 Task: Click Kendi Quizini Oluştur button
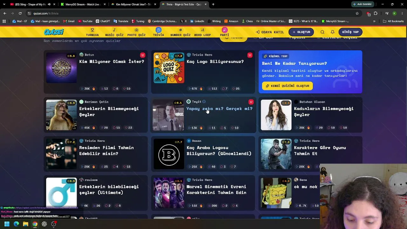tap(287, 86)
